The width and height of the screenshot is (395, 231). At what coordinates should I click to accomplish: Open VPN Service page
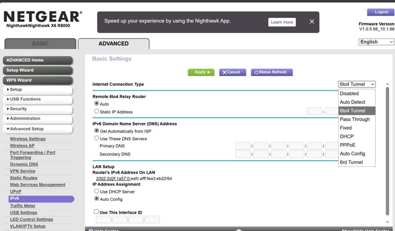[22, 171]
